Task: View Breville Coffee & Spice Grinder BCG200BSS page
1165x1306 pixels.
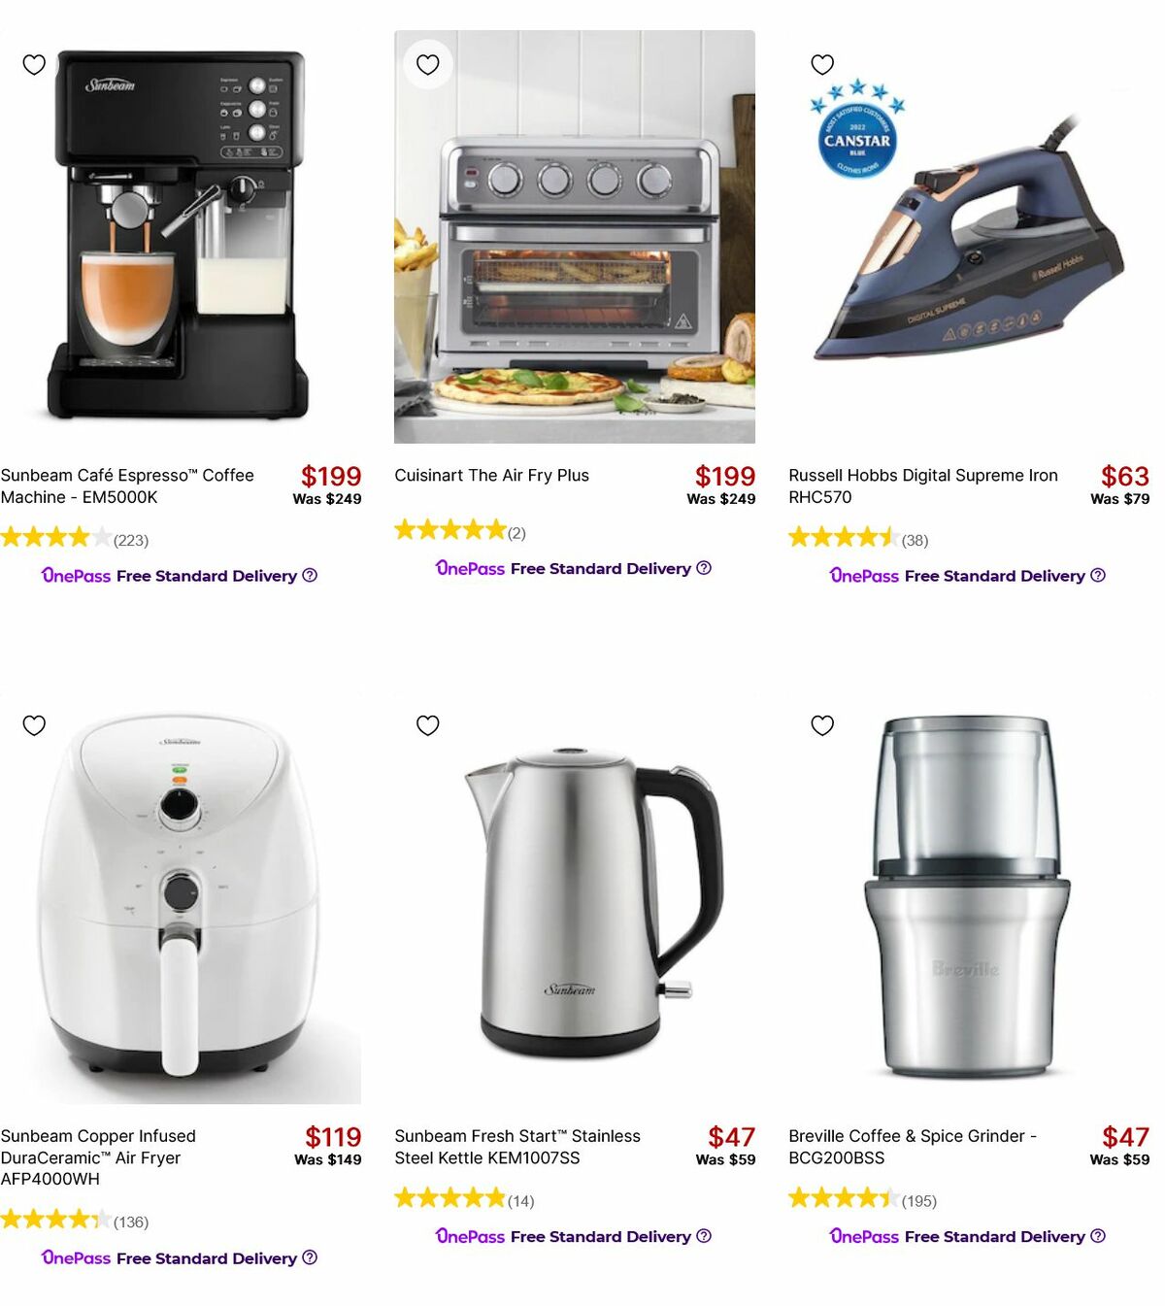Action: click(913, 1147)
